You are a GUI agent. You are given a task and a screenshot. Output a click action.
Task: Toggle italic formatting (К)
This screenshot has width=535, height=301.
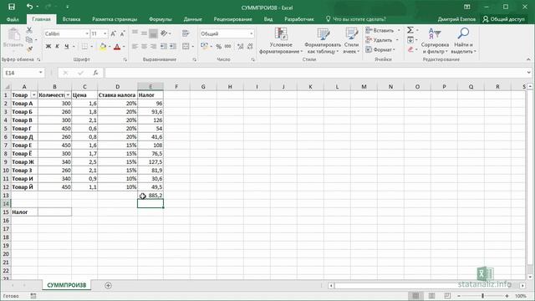[58, 47]
